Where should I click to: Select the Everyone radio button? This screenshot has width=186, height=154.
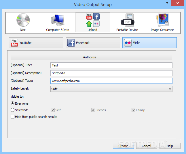[x=12, y=103]
